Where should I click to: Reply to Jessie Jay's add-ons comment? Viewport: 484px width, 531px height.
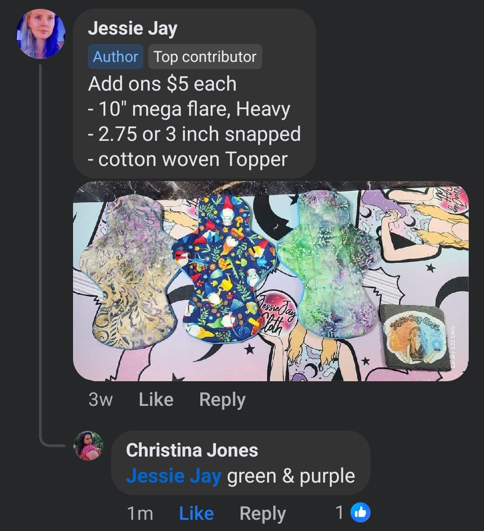tap(222, 399)
